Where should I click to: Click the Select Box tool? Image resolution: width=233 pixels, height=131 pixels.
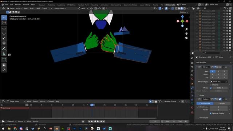tap(4, 18)
